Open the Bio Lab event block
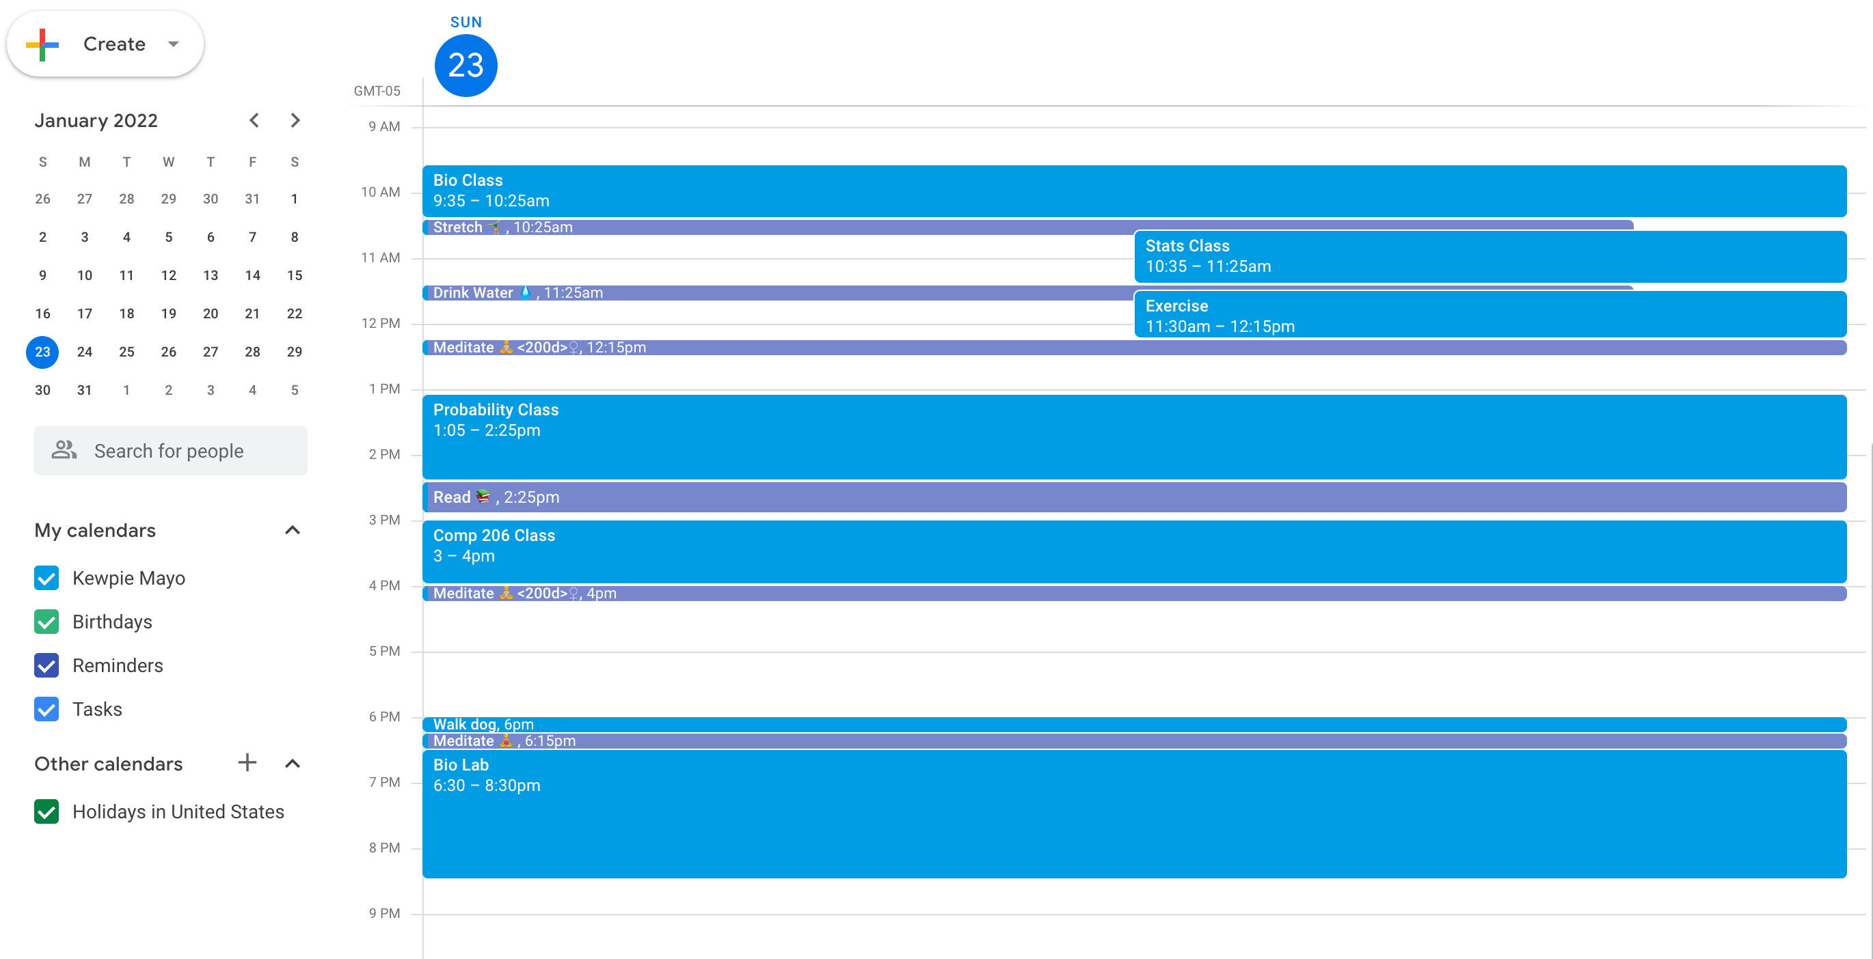This screenshot has height=959, width=1873. [872, 814]
